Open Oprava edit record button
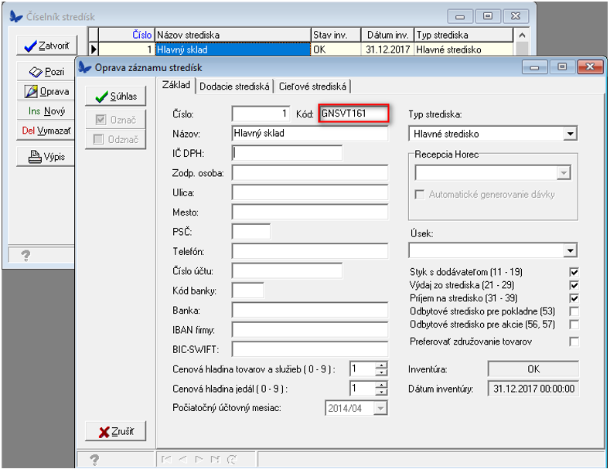The height and width of the screenshot is (469, 610). [x=46, y=91]
